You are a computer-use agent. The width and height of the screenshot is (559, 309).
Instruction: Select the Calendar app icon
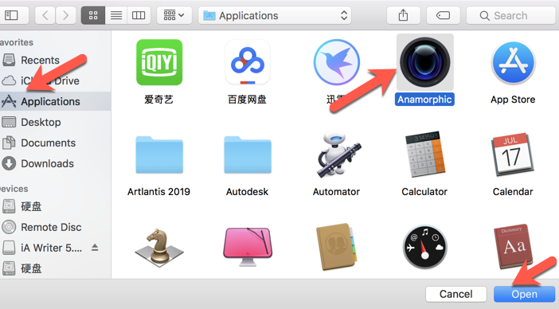pos(513,154)
